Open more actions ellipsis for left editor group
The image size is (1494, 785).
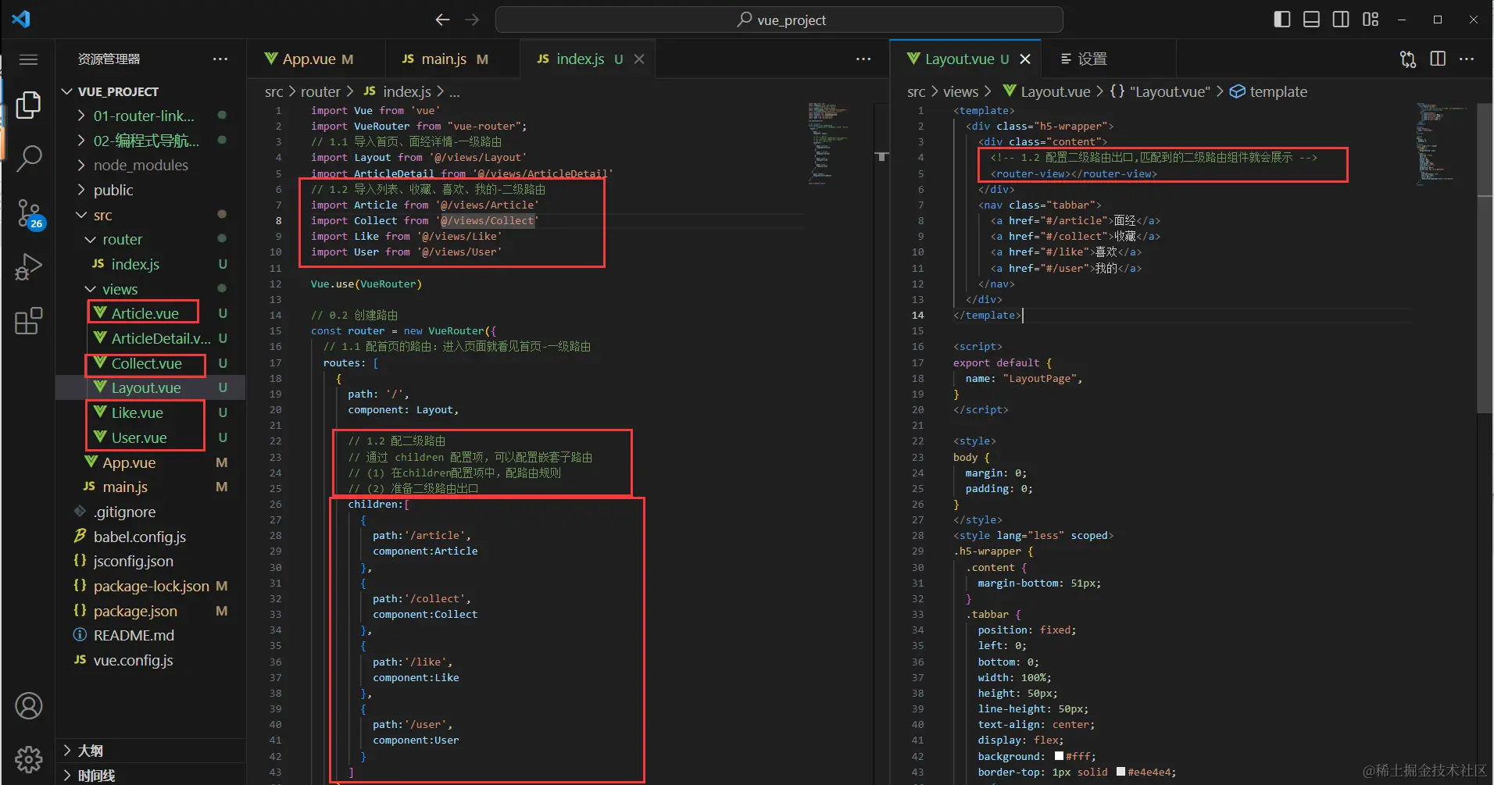[x=863, y=59]
